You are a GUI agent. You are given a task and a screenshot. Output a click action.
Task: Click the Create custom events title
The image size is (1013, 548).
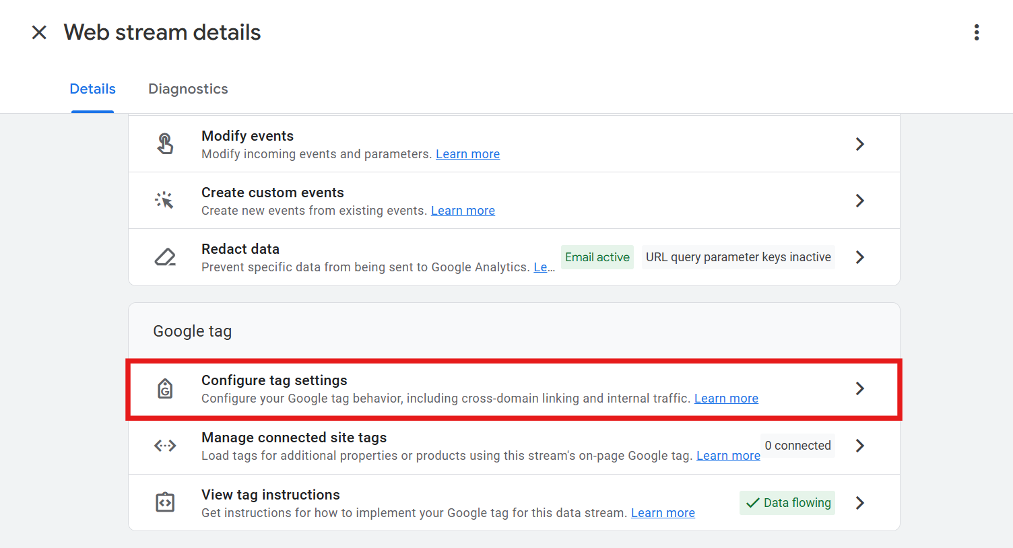pos(273,193)
